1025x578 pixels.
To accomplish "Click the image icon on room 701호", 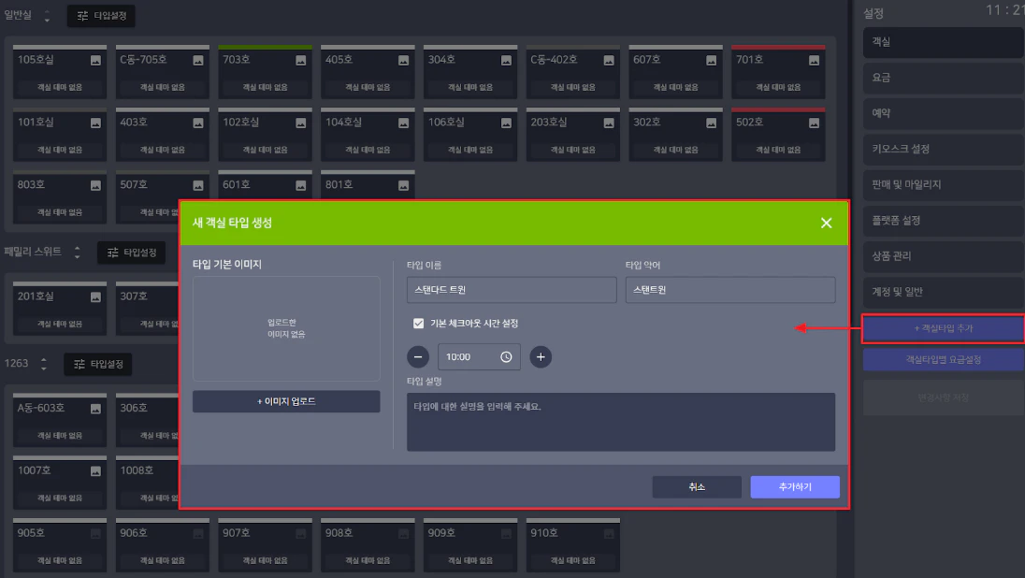I will tap(814, 60).
